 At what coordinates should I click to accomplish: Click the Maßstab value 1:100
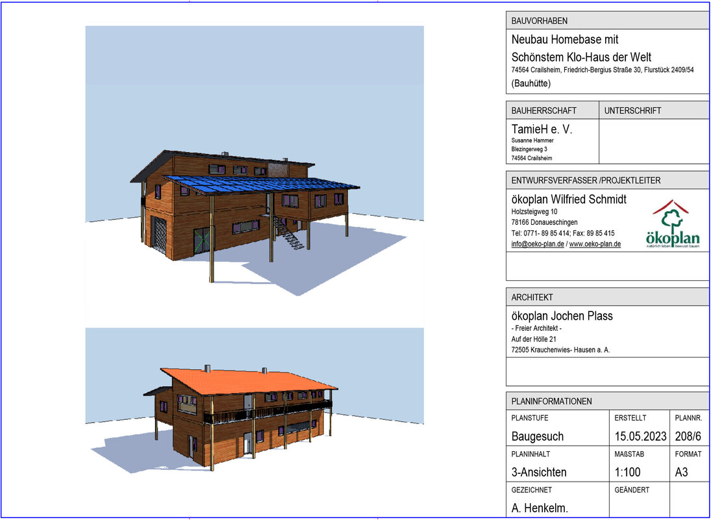tap(627, 472)
